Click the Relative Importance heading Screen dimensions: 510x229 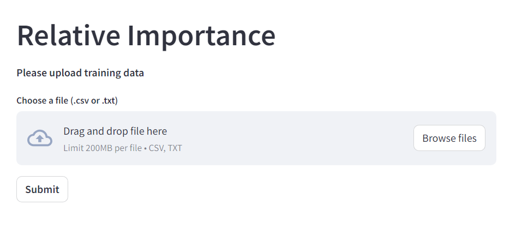point(146,35)
